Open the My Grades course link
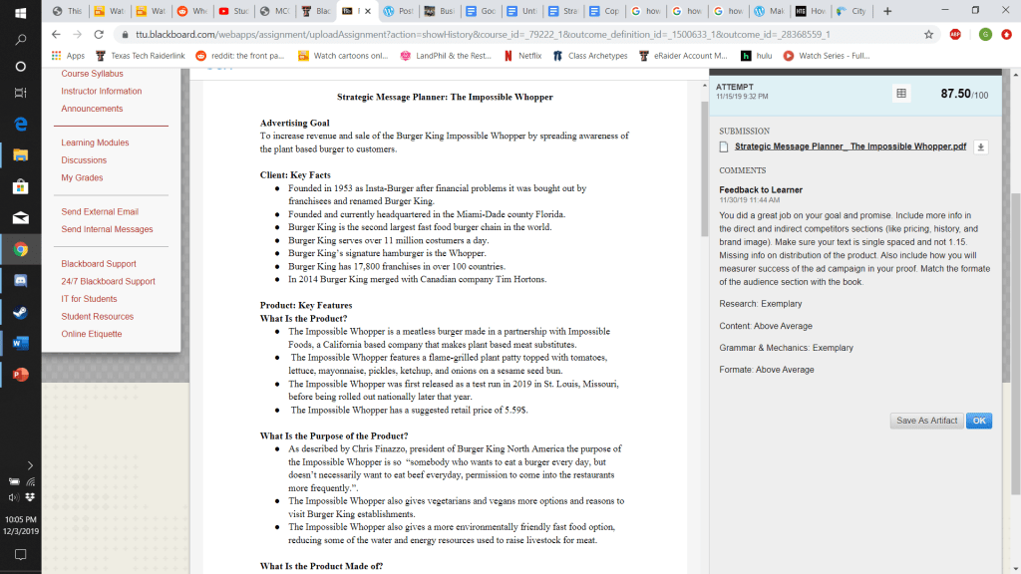Image resolution: width=1021 pixels, height=574 pixels. [x=82, y=177]
